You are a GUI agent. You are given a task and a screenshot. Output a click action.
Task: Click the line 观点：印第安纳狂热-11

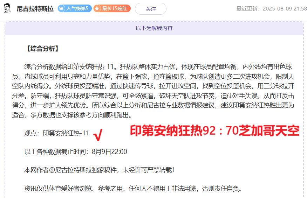56,133
